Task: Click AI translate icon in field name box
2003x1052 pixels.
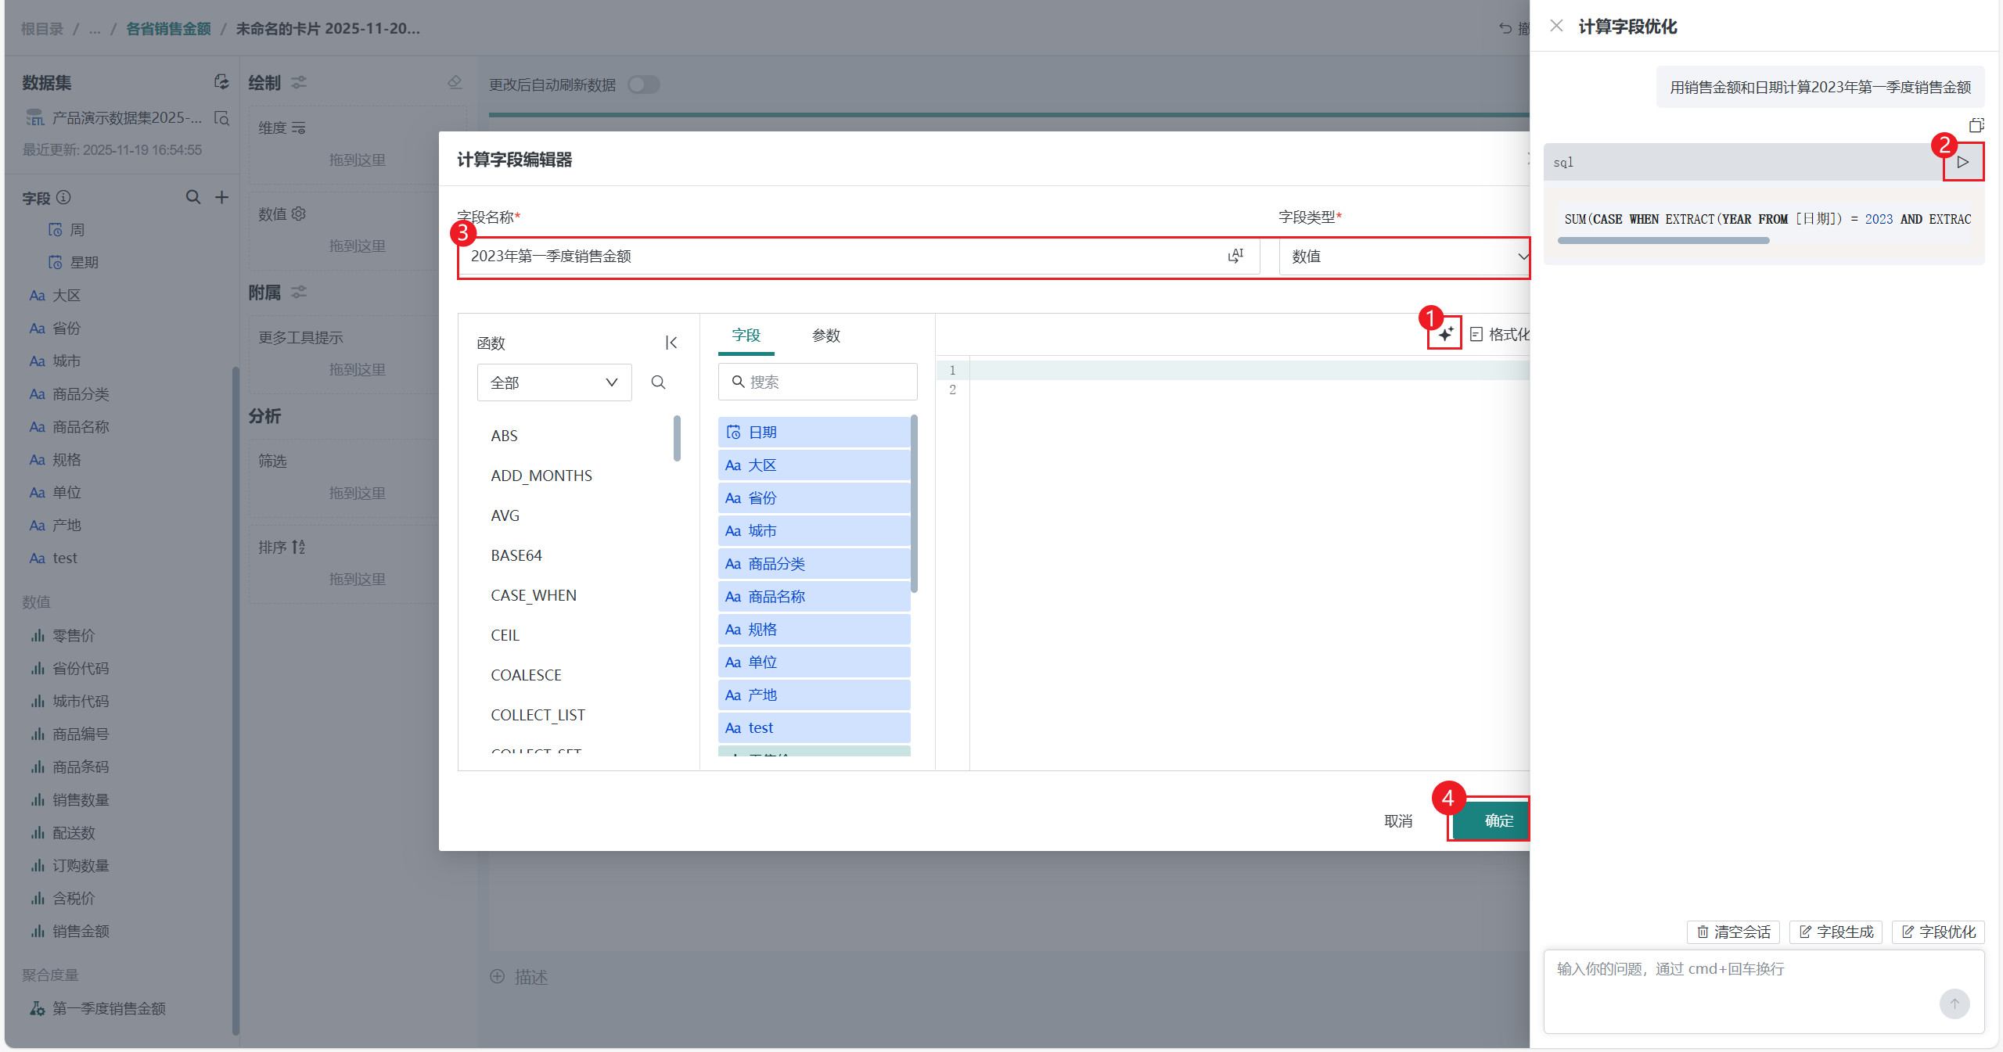Action: tap(1235, 256)
